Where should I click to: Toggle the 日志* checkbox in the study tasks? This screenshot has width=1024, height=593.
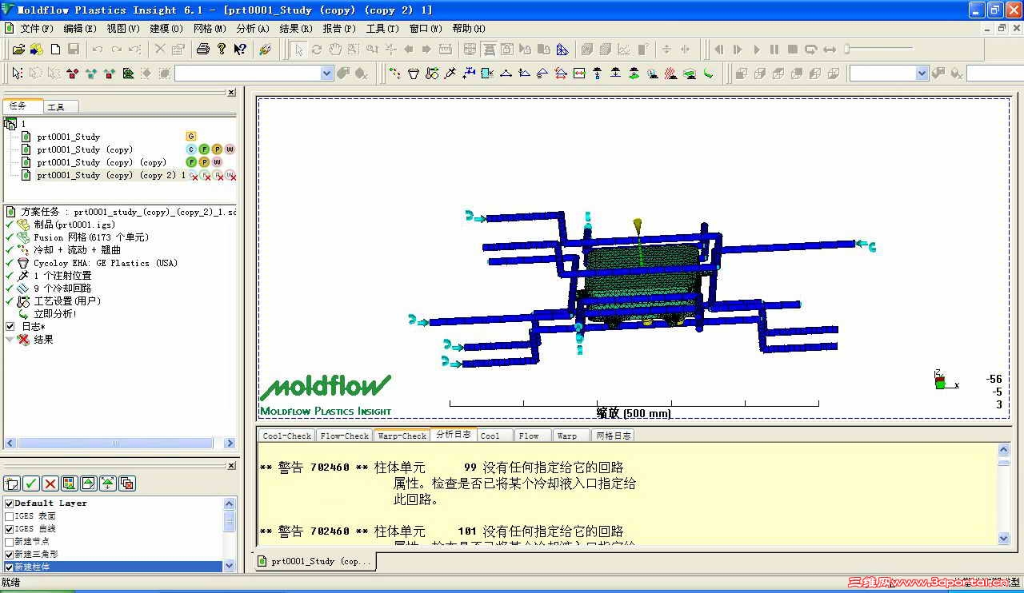(x=10, y=326)
